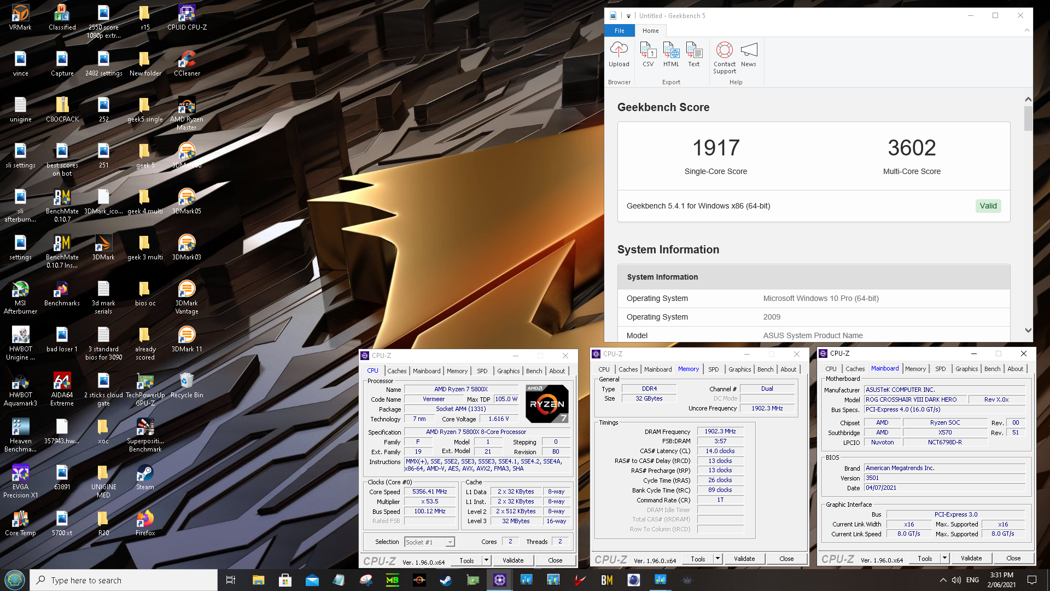Switch to Graphics tab in CPU-Z Mainboard window
1050x591 pixels.
pyautogui.click(x=967, y=369)
